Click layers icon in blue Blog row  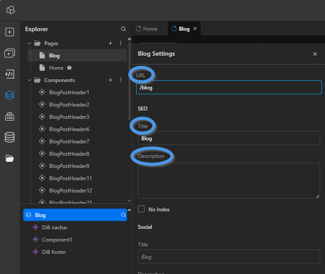29,215
